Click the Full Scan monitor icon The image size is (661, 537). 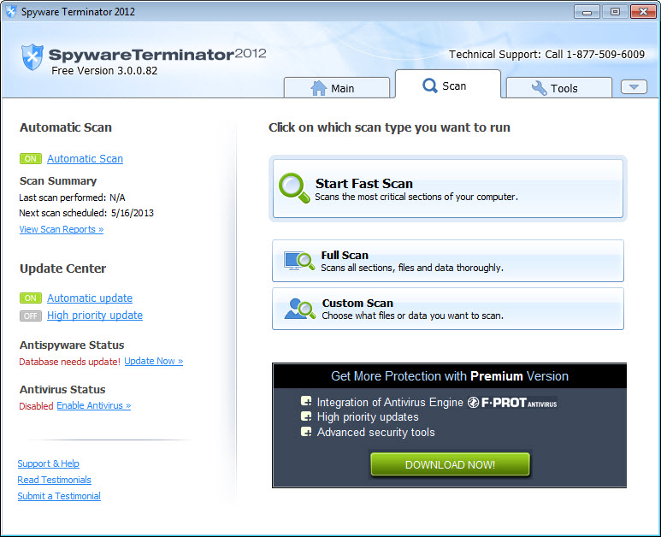pos(299,261)
